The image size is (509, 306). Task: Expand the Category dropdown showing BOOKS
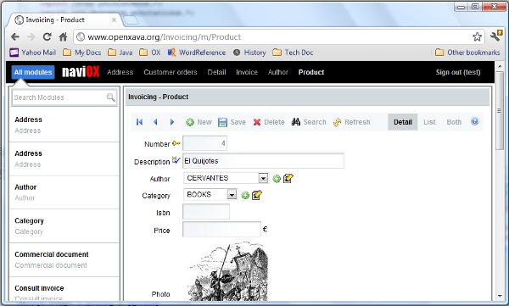coord(232,195)
